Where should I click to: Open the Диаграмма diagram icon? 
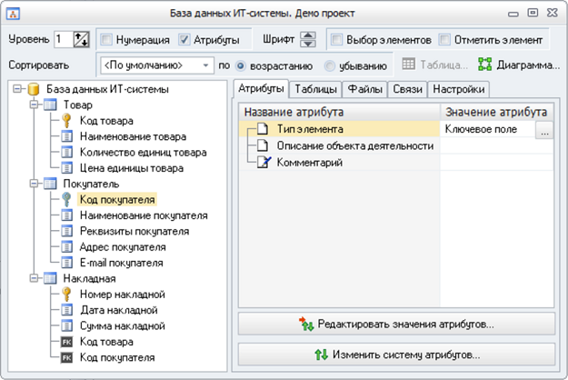484,65
